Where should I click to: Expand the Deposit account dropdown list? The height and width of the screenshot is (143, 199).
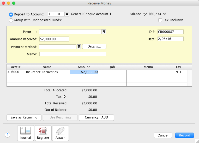67,14
